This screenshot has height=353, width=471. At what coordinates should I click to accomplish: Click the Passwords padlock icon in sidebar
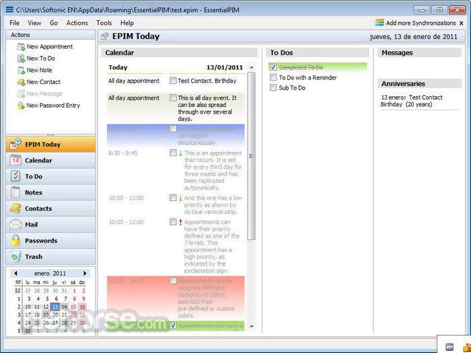[15, 241]
